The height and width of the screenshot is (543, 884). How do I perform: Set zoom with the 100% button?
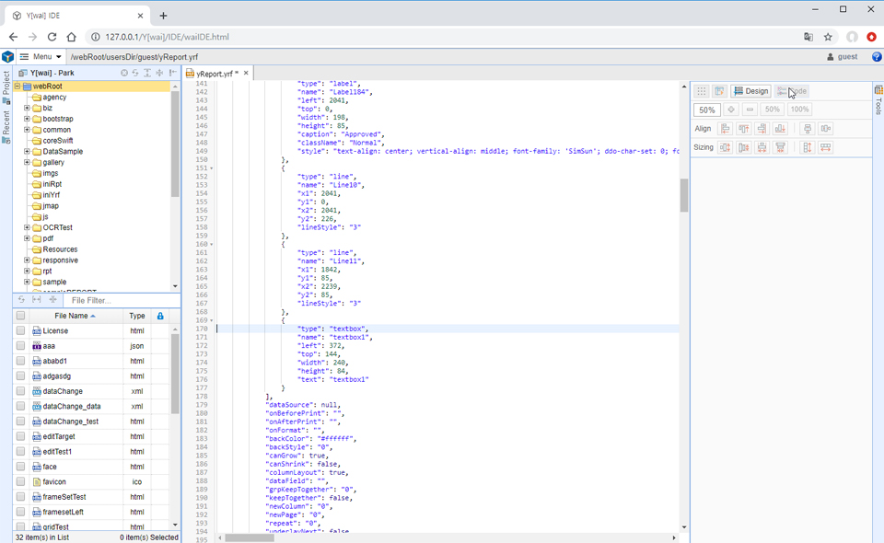coord(799,110)
